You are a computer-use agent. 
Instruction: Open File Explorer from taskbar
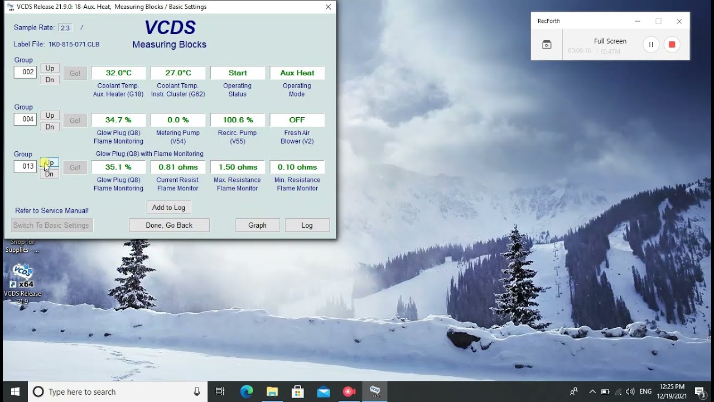tap(272, 392)
